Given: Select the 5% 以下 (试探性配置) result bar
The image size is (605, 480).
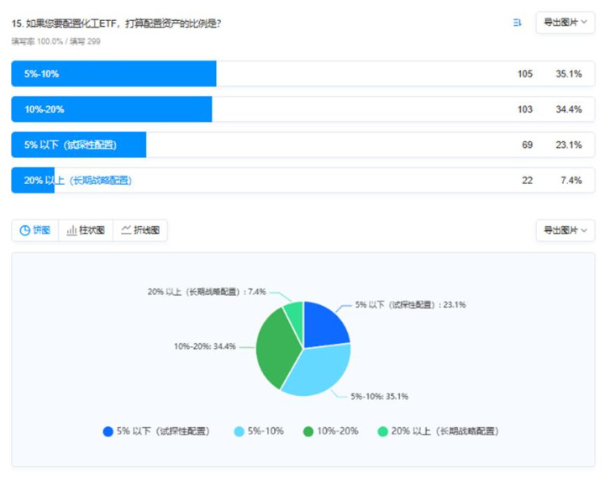Looking at the screenshot, I should pos(302,145).
